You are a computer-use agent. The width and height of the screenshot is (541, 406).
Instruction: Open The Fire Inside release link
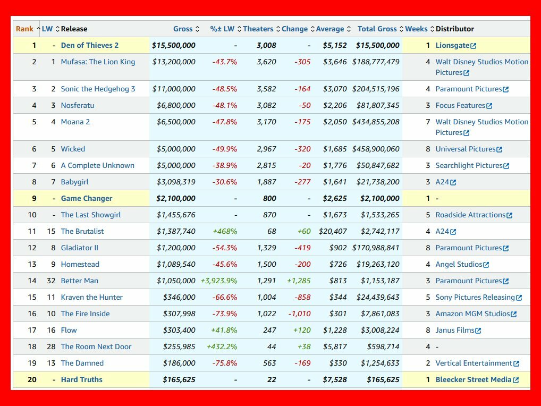pyautogui.click(x=85, y=314)
